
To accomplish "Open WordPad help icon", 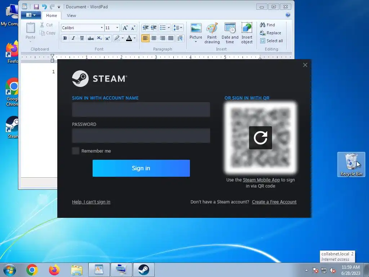I will 288,15.
